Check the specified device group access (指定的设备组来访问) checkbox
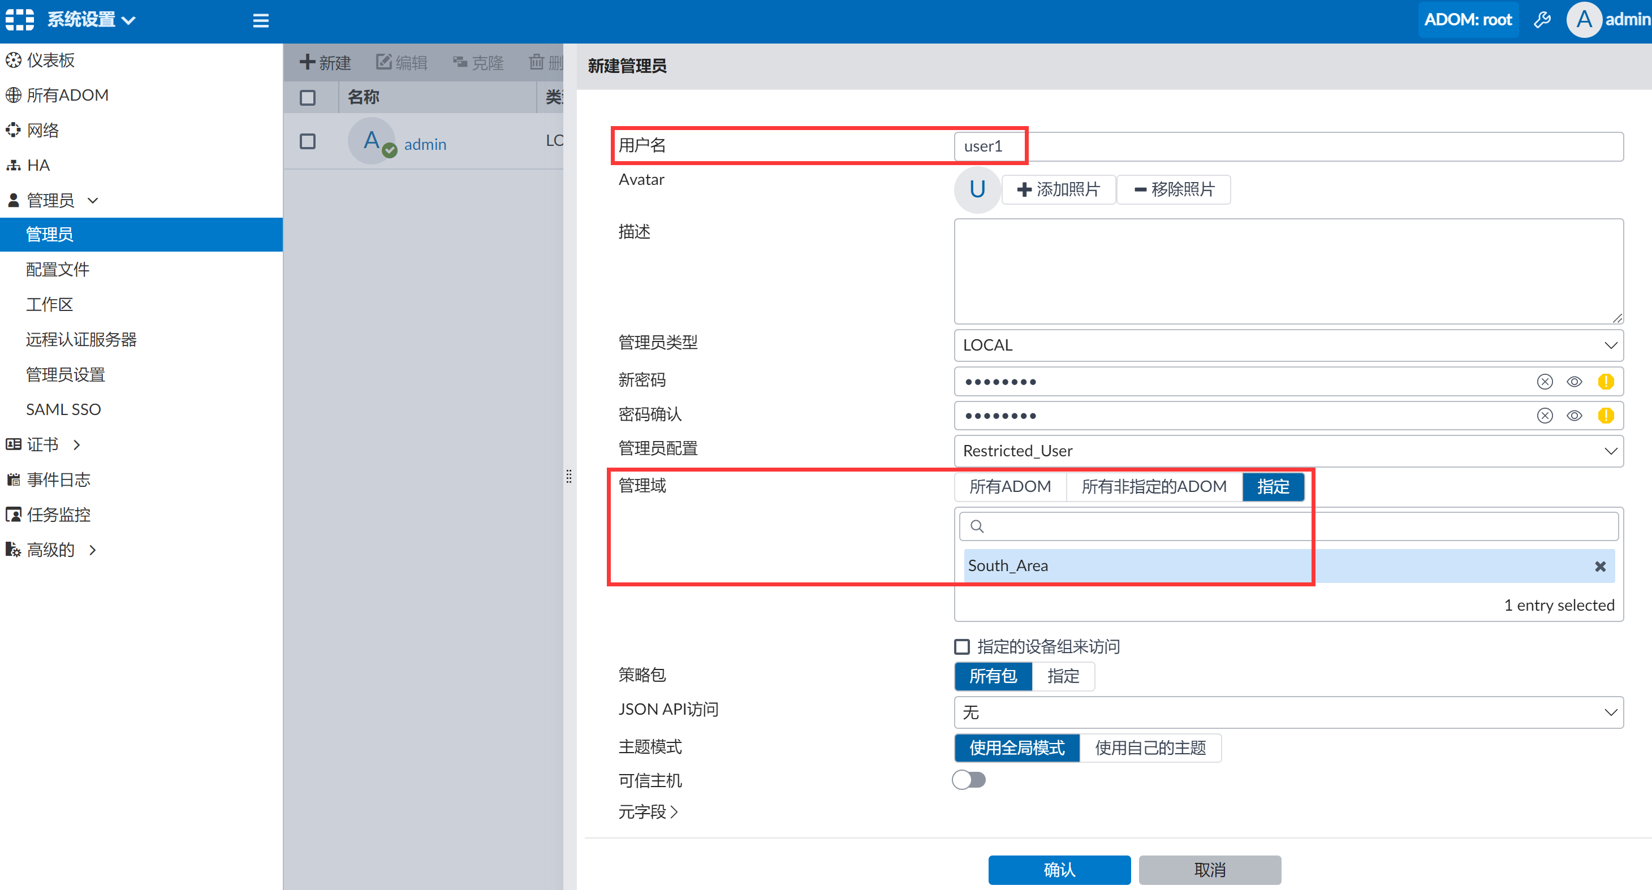This screenshot has width=1652, height=890. click(962, 646)
